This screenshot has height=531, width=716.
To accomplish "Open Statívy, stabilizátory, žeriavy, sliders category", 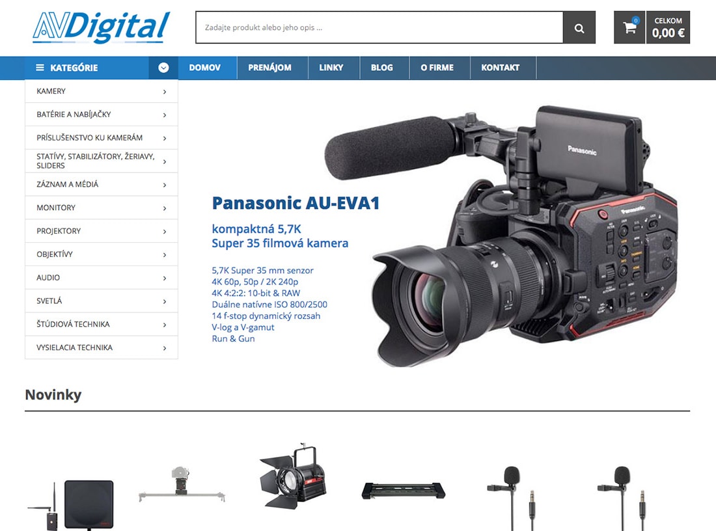I will coord(102,161).
